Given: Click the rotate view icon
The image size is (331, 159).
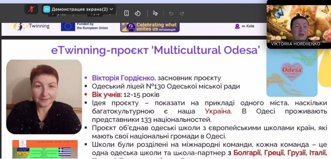Looking at the screenshot, I should pos(138,13).
